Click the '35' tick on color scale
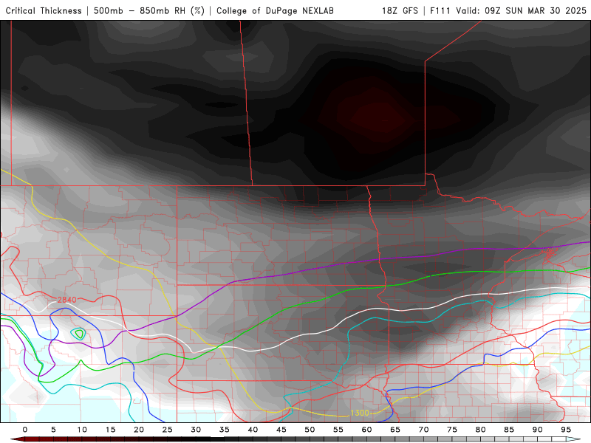591x443 pixels. [225, 430]
